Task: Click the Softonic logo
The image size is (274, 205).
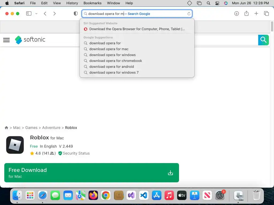Action: click(30, 40)
